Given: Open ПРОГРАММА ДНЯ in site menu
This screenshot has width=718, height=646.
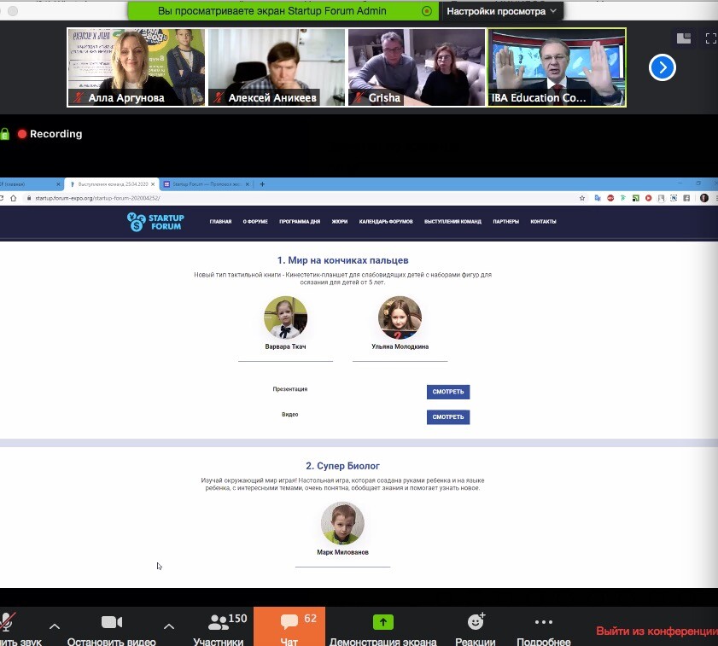Looking at the screenshot, I should (x=300, y=222).
